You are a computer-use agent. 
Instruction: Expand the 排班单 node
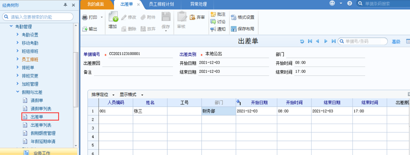point(18,68)
